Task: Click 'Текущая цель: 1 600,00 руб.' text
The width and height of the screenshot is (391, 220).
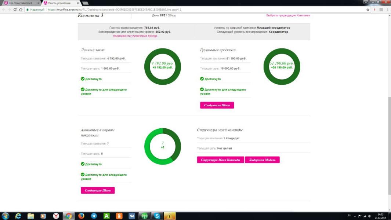Action: pyautogui.click(x=100, y=68)
